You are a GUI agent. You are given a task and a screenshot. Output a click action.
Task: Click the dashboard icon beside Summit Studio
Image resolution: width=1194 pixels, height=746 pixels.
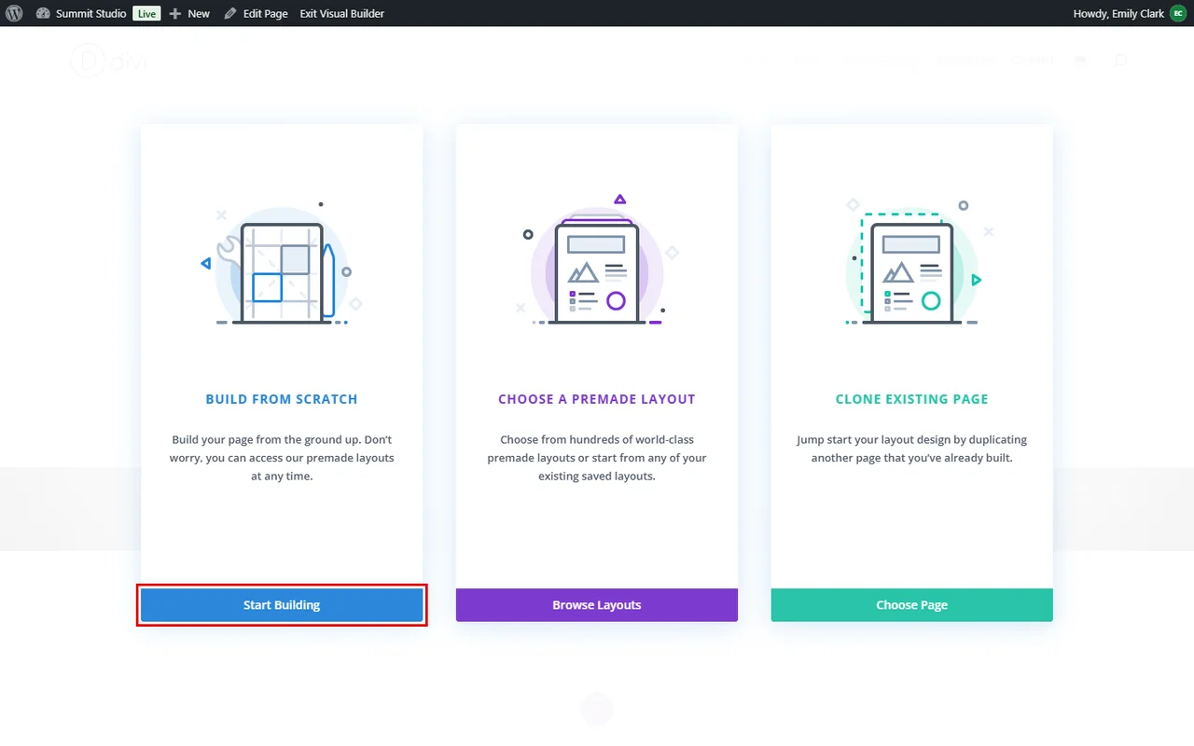[43, 13]
